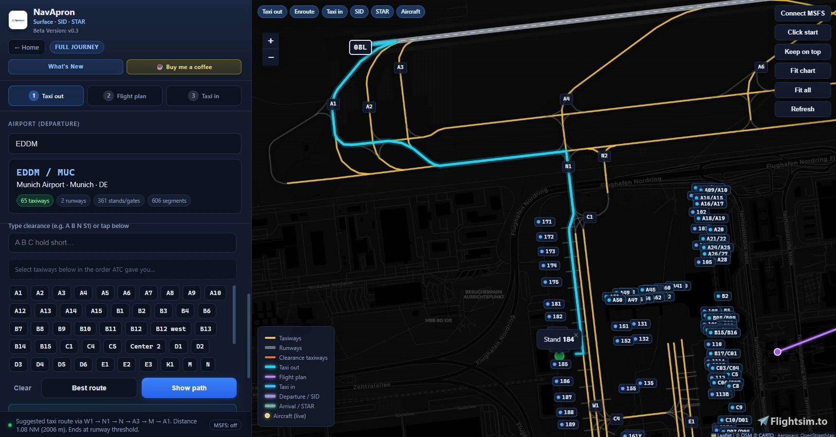Open step 1 Taxi out tab

(46, 96)
